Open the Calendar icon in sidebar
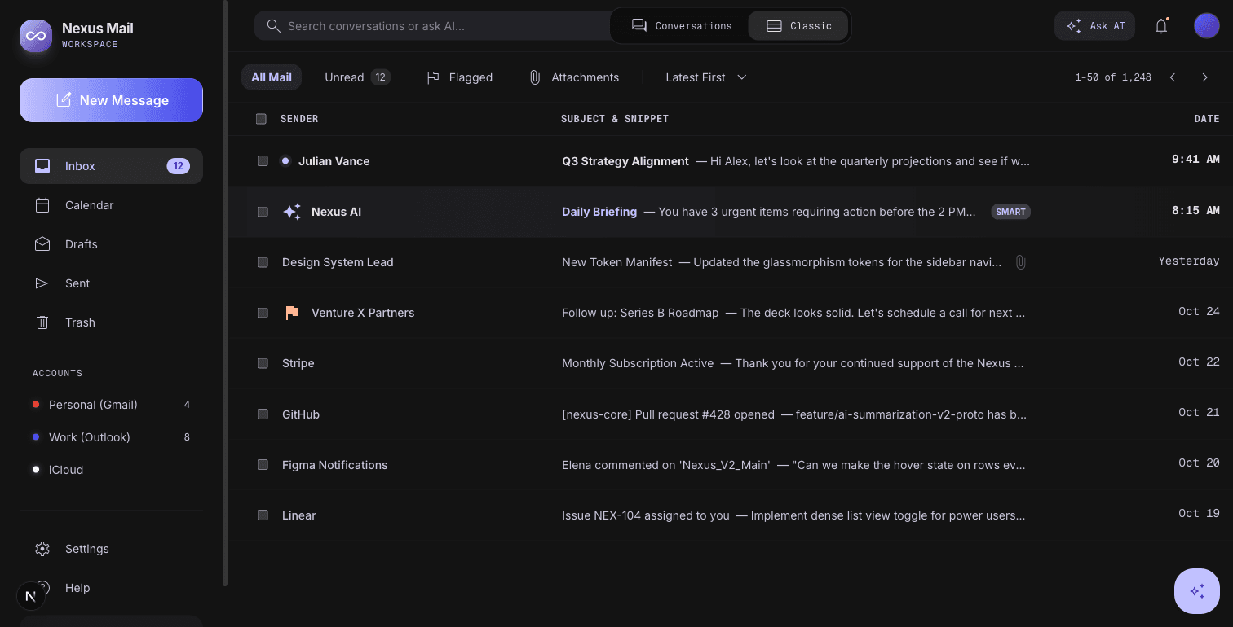The height and width of the screenshot is (627, 1233). tap(42, 205)
